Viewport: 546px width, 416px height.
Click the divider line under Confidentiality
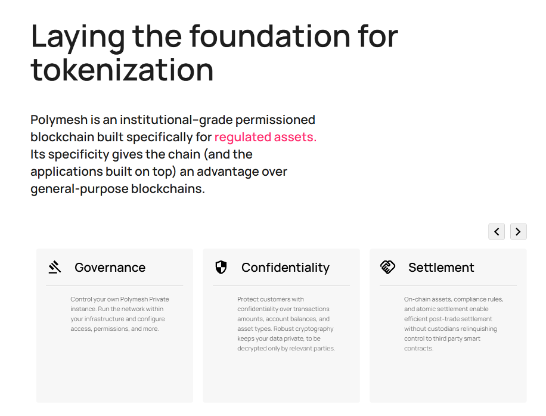click(281, 286)
